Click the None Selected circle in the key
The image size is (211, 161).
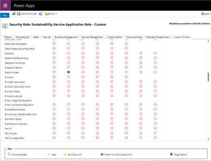[x=9, y=154]
